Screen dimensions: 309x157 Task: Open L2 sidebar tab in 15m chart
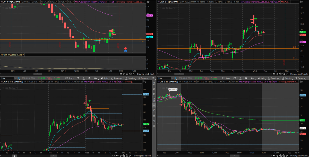coord(154,121)
